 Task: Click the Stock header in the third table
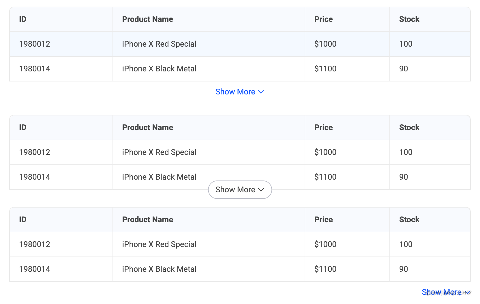point(409,220)
